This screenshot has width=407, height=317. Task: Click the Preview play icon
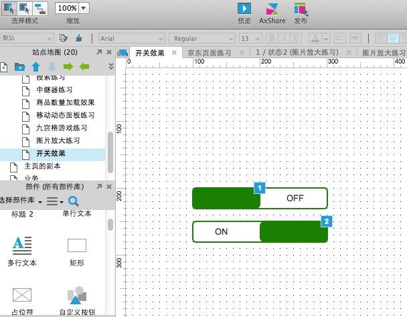point(244,9)
